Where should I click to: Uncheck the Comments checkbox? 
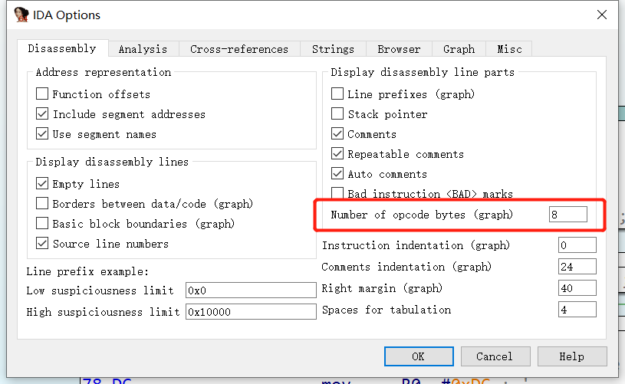point(337,133)
